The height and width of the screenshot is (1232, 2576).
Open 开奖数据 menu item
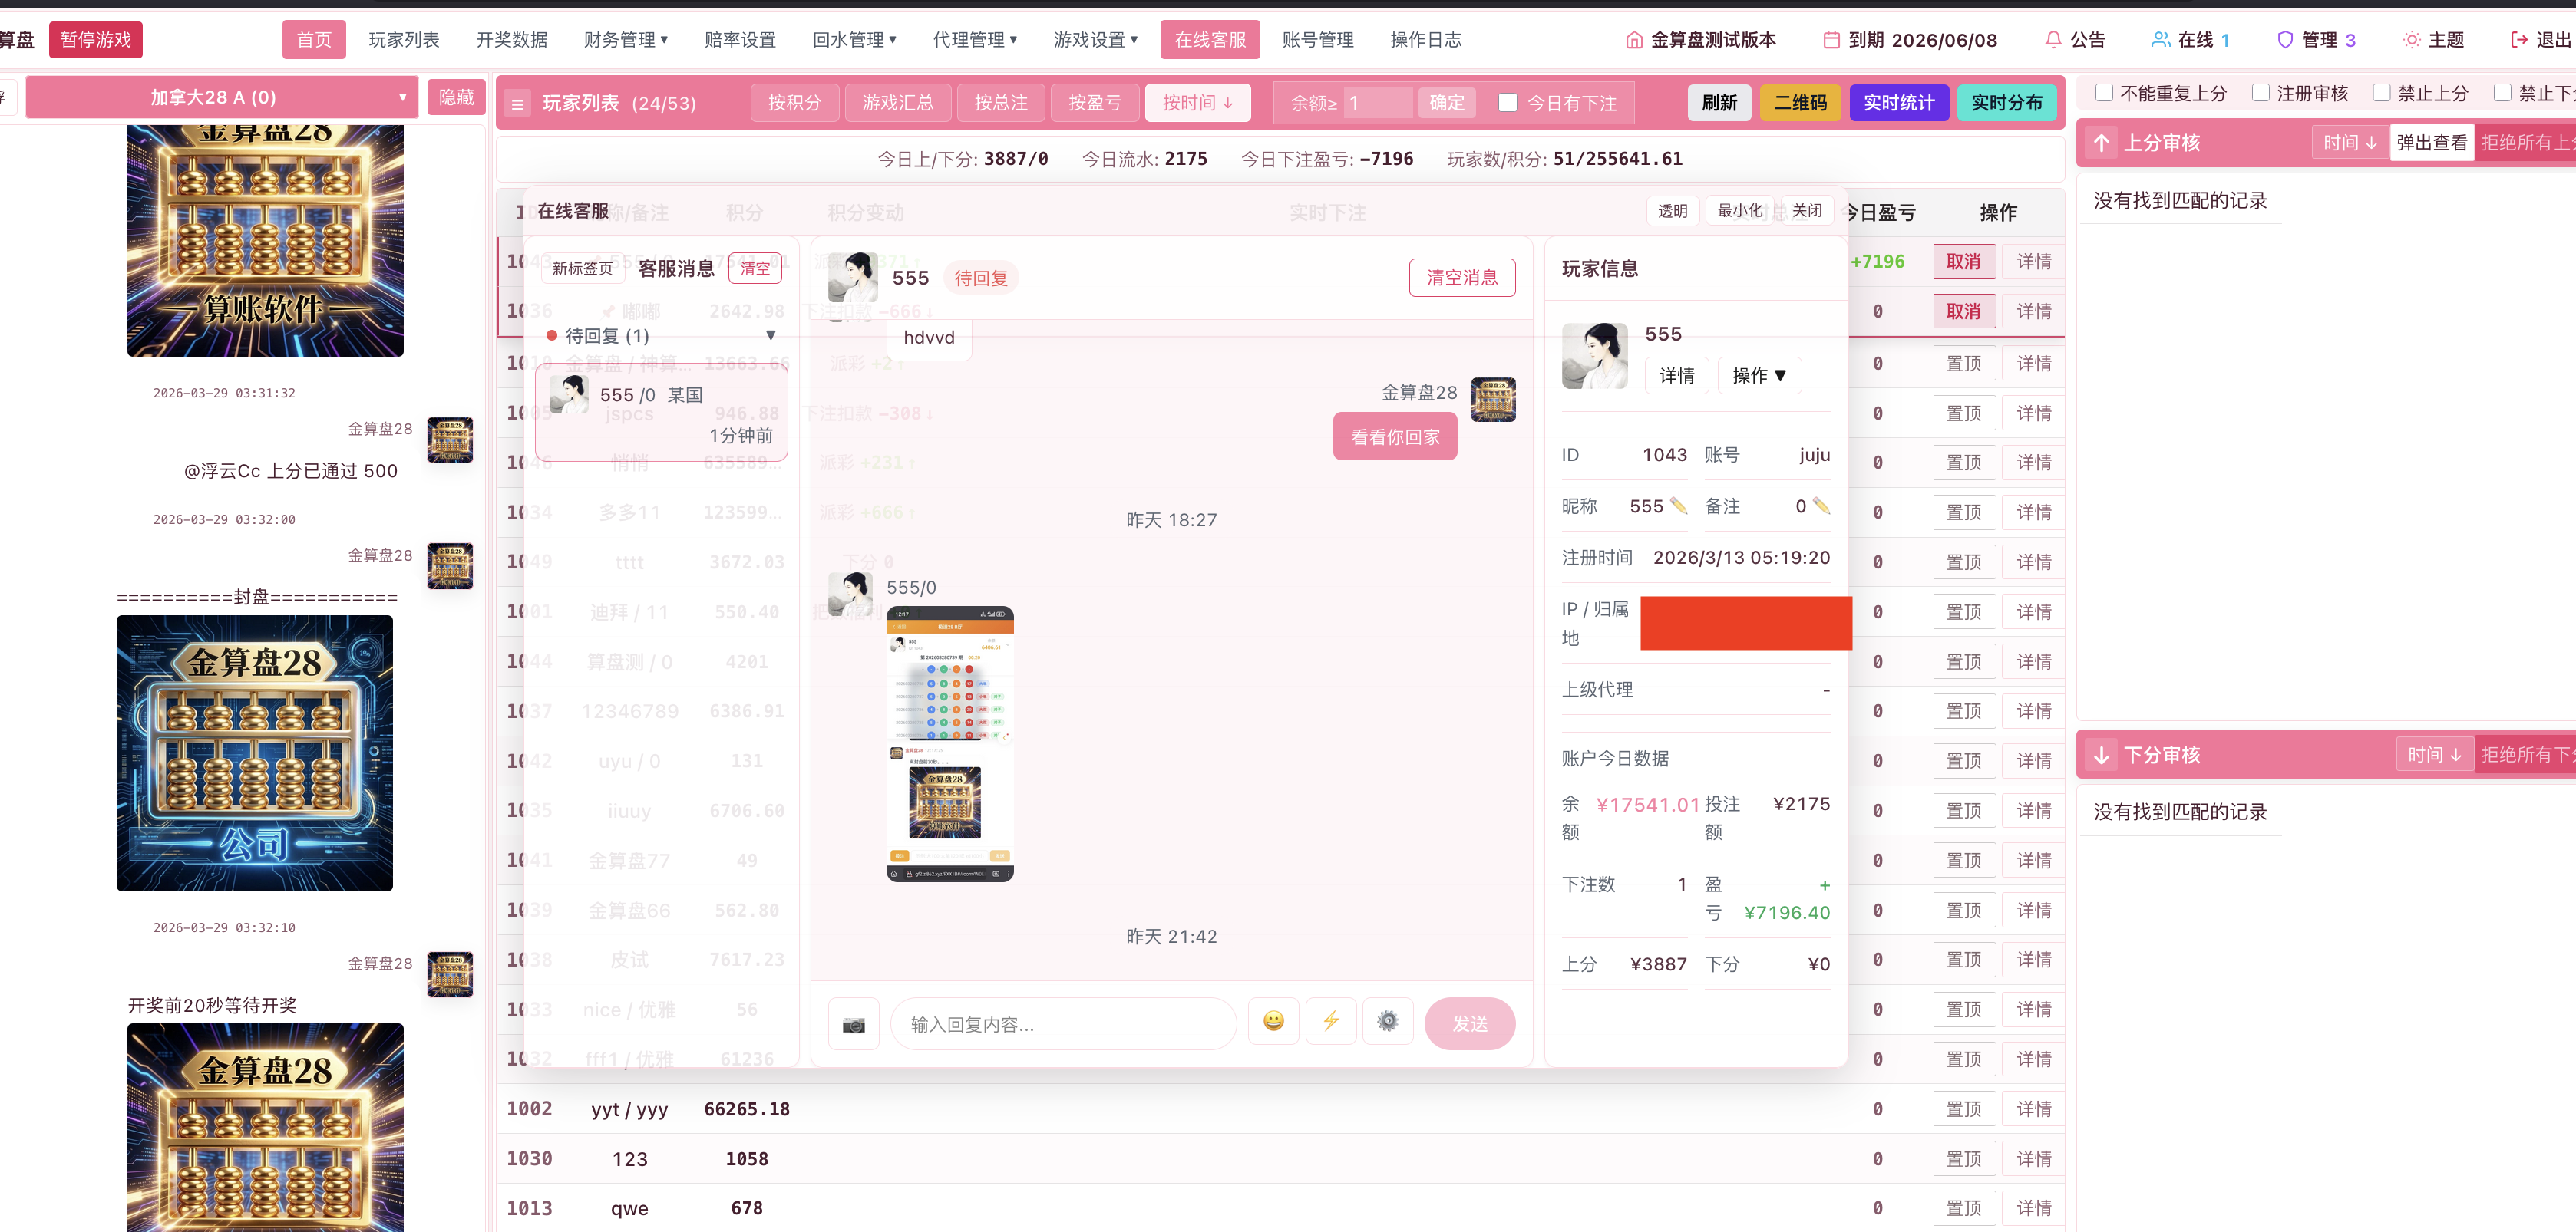(512, 40)
